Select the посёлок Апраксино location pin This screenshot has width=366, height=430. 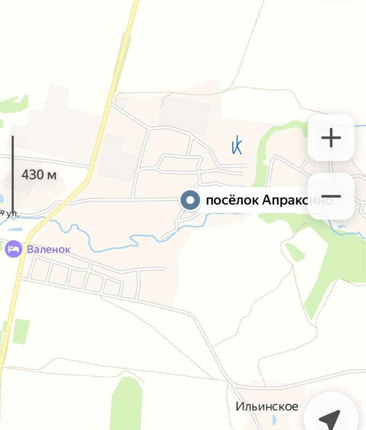190,201
